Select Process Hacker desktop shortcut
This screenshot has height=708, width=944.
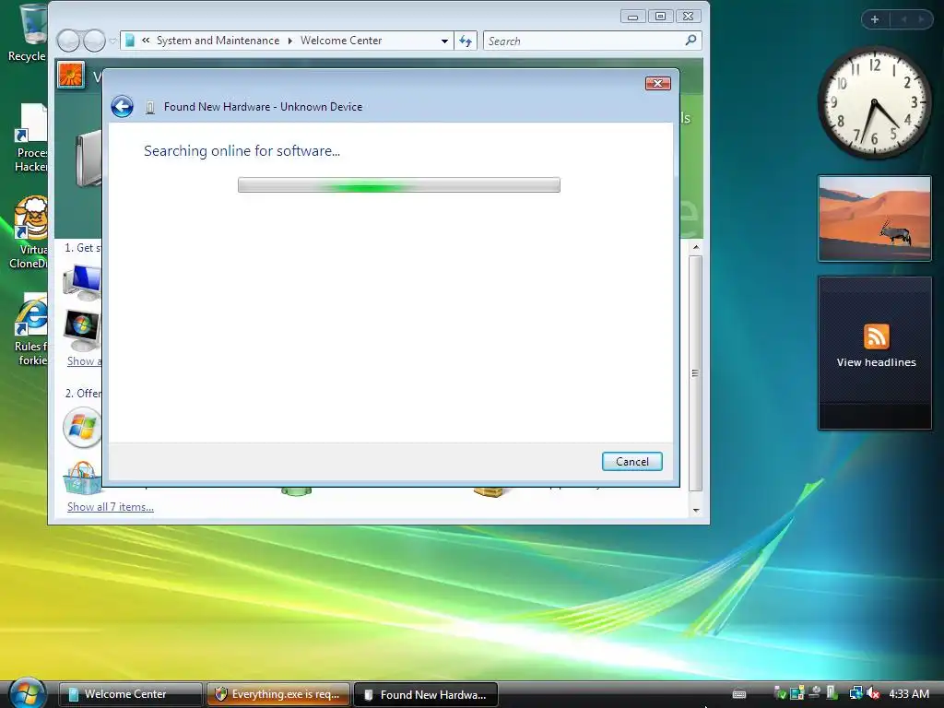30,138
